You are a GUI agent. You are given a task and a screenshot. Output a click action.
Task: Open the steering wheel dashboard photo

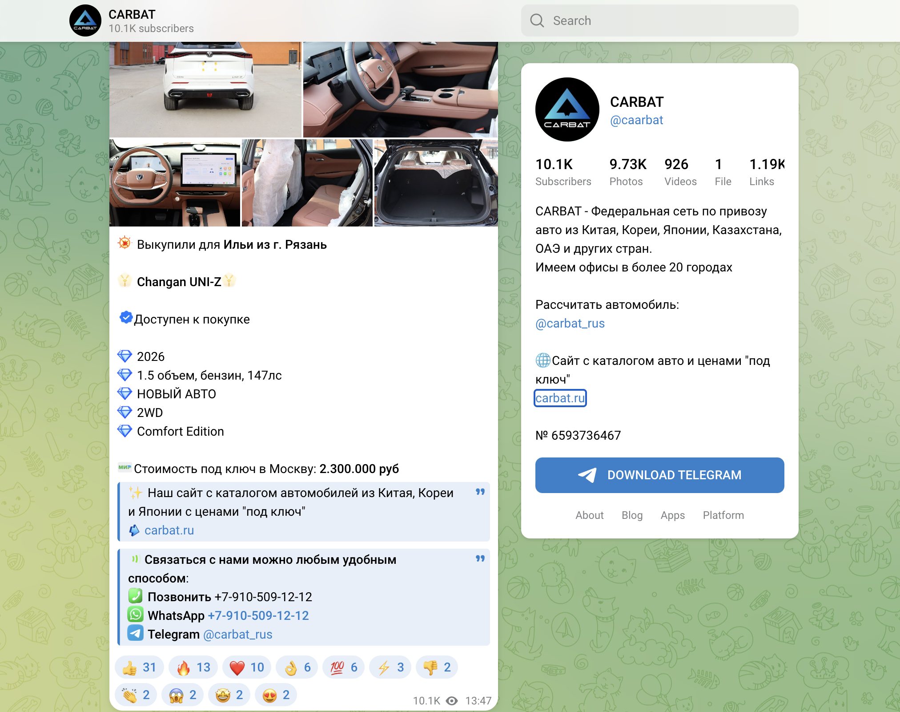pyautogui.click(x=175, y=182)
